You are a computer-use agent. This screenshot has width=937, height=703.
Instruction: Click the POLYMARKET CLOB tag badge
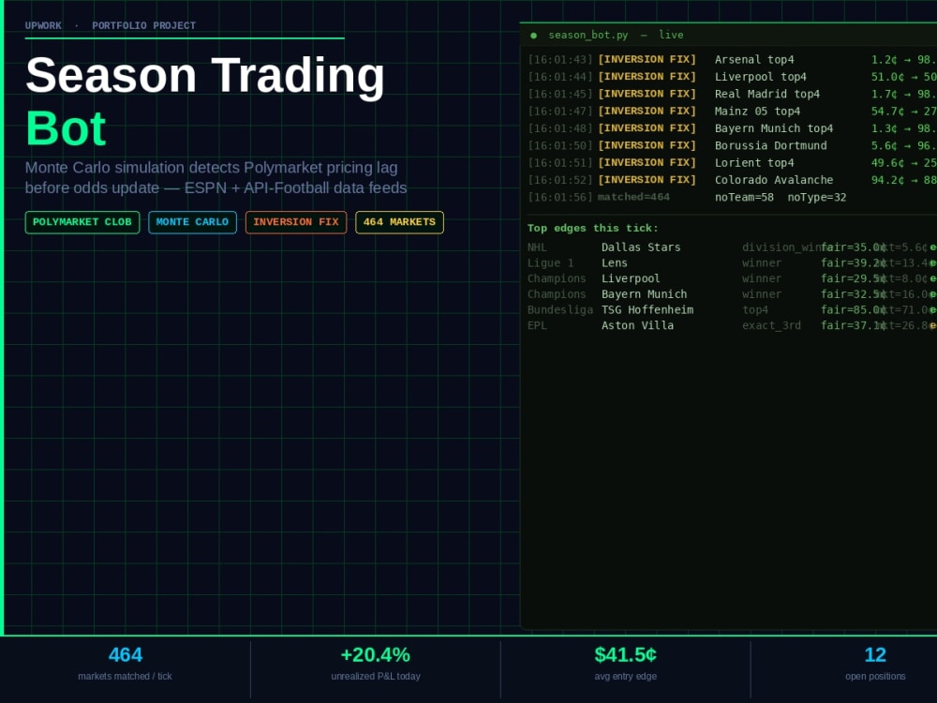(82, 222)
